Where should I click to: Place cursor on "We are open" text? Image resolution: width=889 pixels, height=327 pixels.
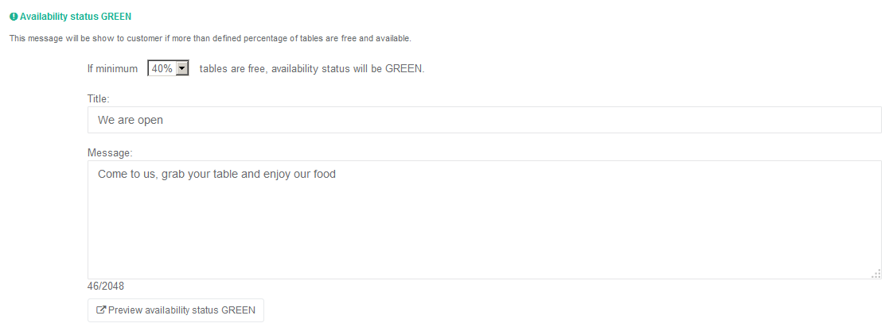(131, 120)
